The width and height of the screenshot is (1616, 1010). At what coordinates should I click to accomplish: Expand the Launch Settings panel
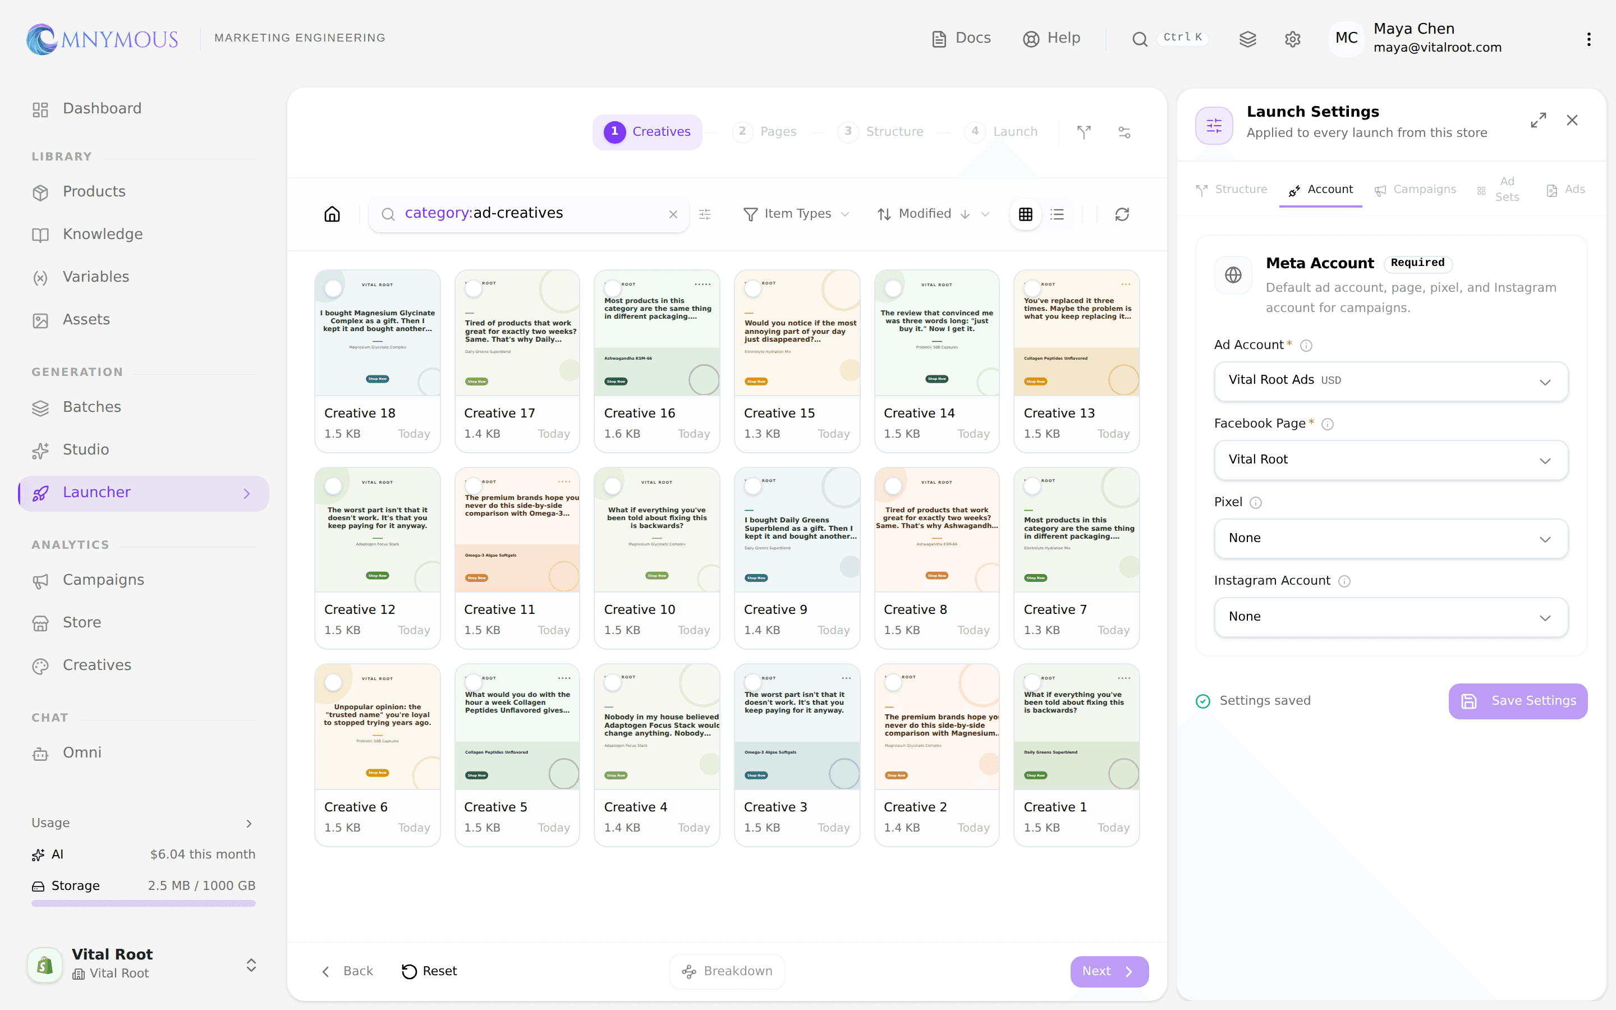(x=1538, y=120)
